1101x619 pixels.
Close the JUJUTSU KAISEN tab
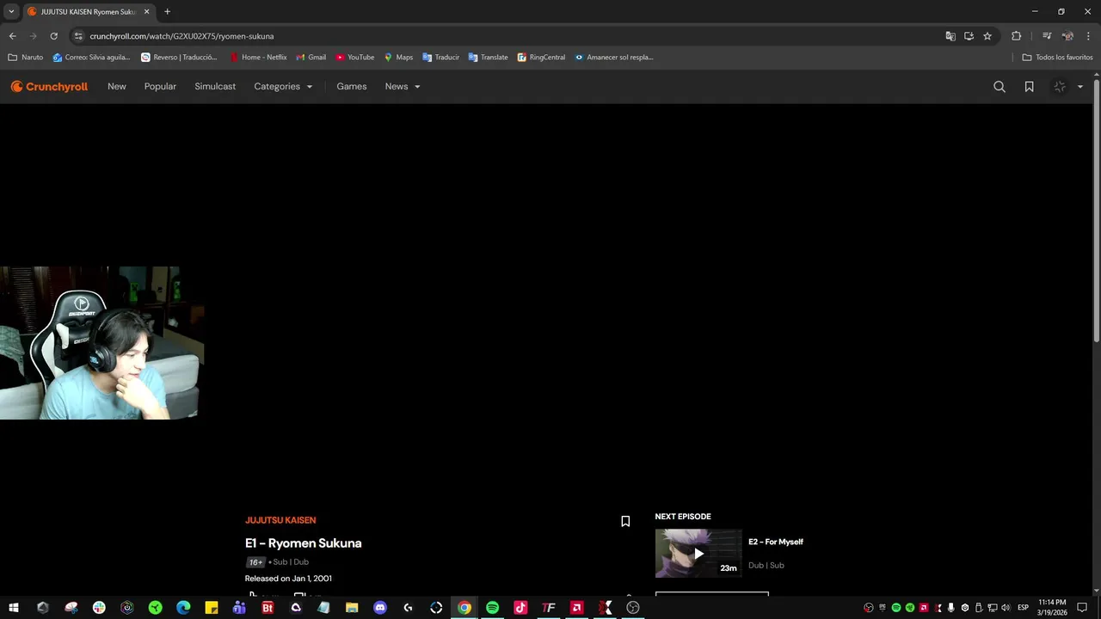click(146, 11)
